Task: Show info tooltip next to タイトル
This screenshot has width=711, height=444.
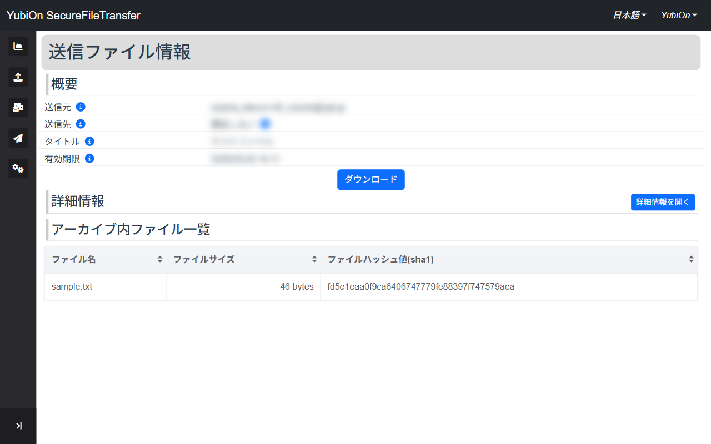Action: coord(89,142)
